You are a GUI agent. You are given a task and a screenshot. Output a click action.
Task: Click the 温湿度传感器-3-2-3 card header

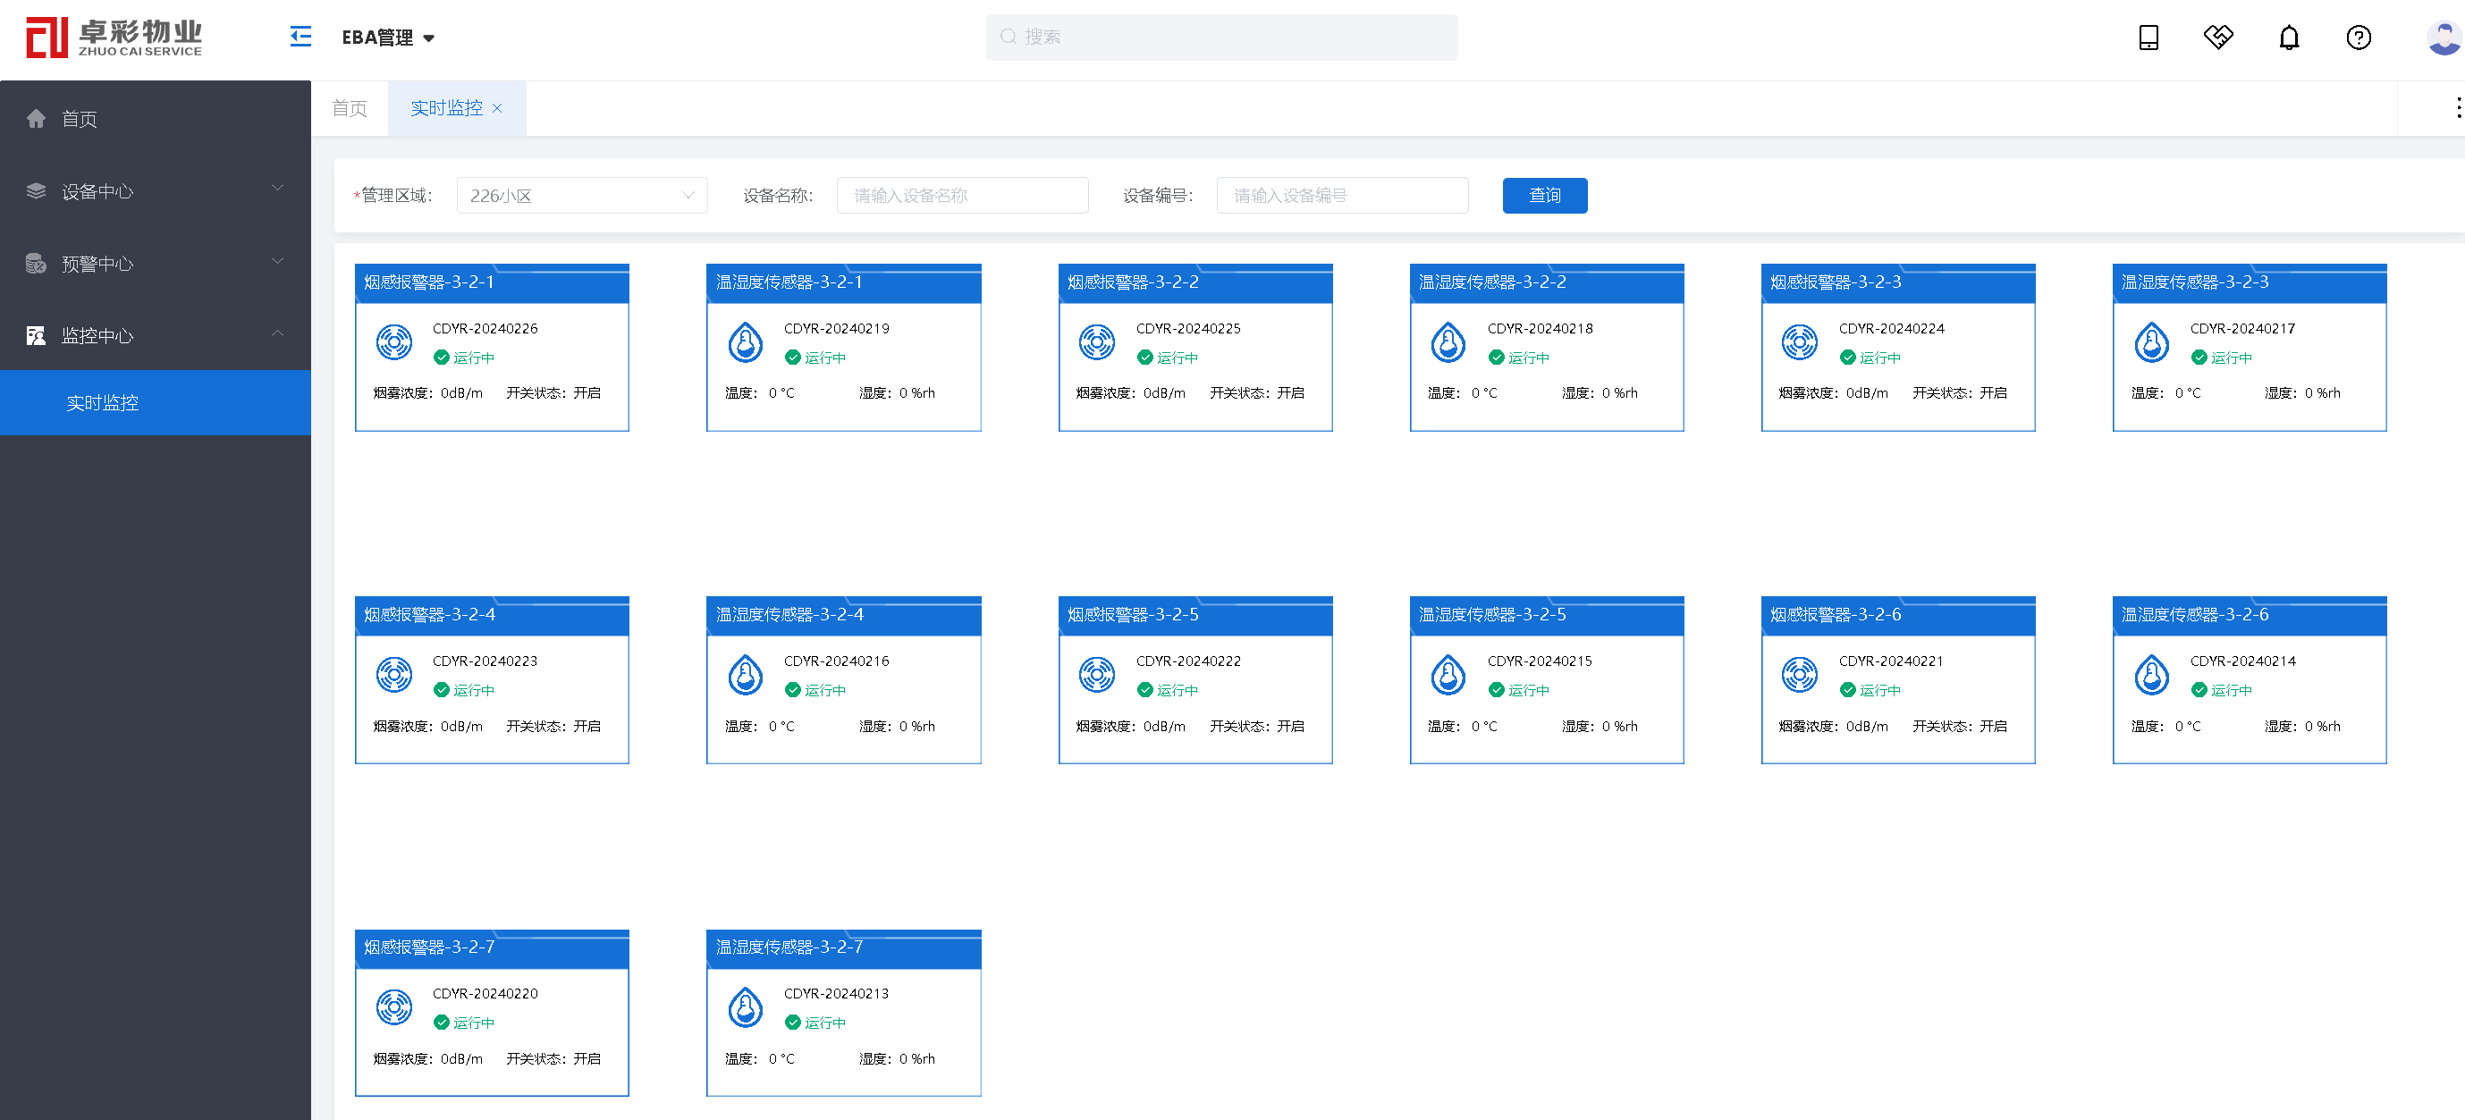click(2250, 283)
